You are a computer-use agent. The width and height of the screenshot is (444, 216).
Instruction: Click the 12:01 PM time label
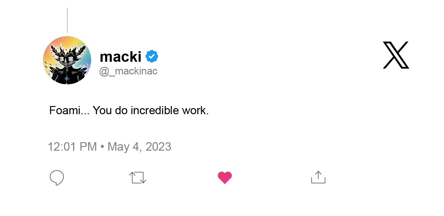pos(72,146)
